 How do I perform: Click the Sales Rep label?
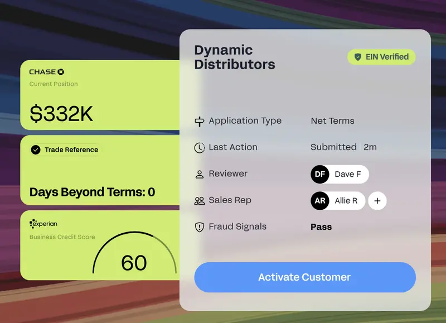[230, 200]
